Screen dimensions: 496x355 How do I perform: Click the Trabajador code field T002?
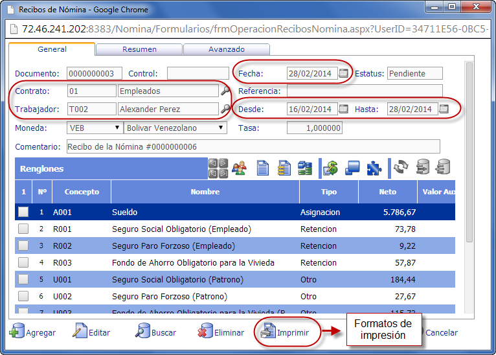(x=92, y=109)
